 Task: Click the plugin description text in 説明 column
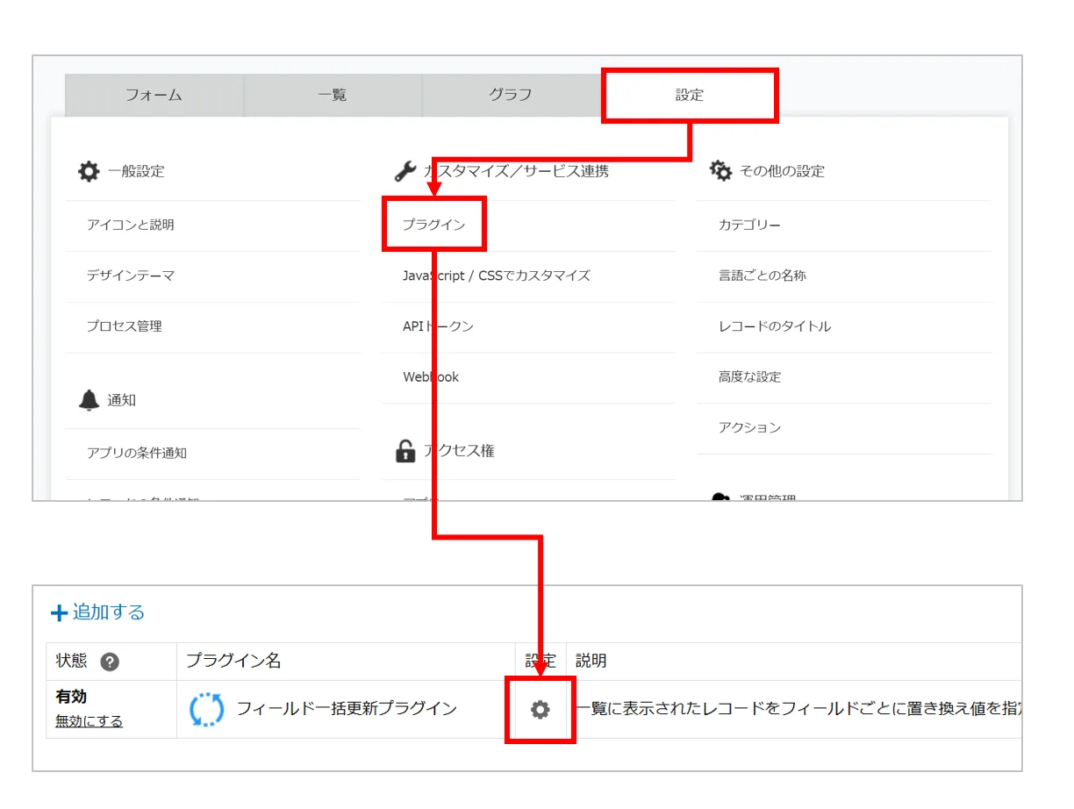(x=798, y=708)
